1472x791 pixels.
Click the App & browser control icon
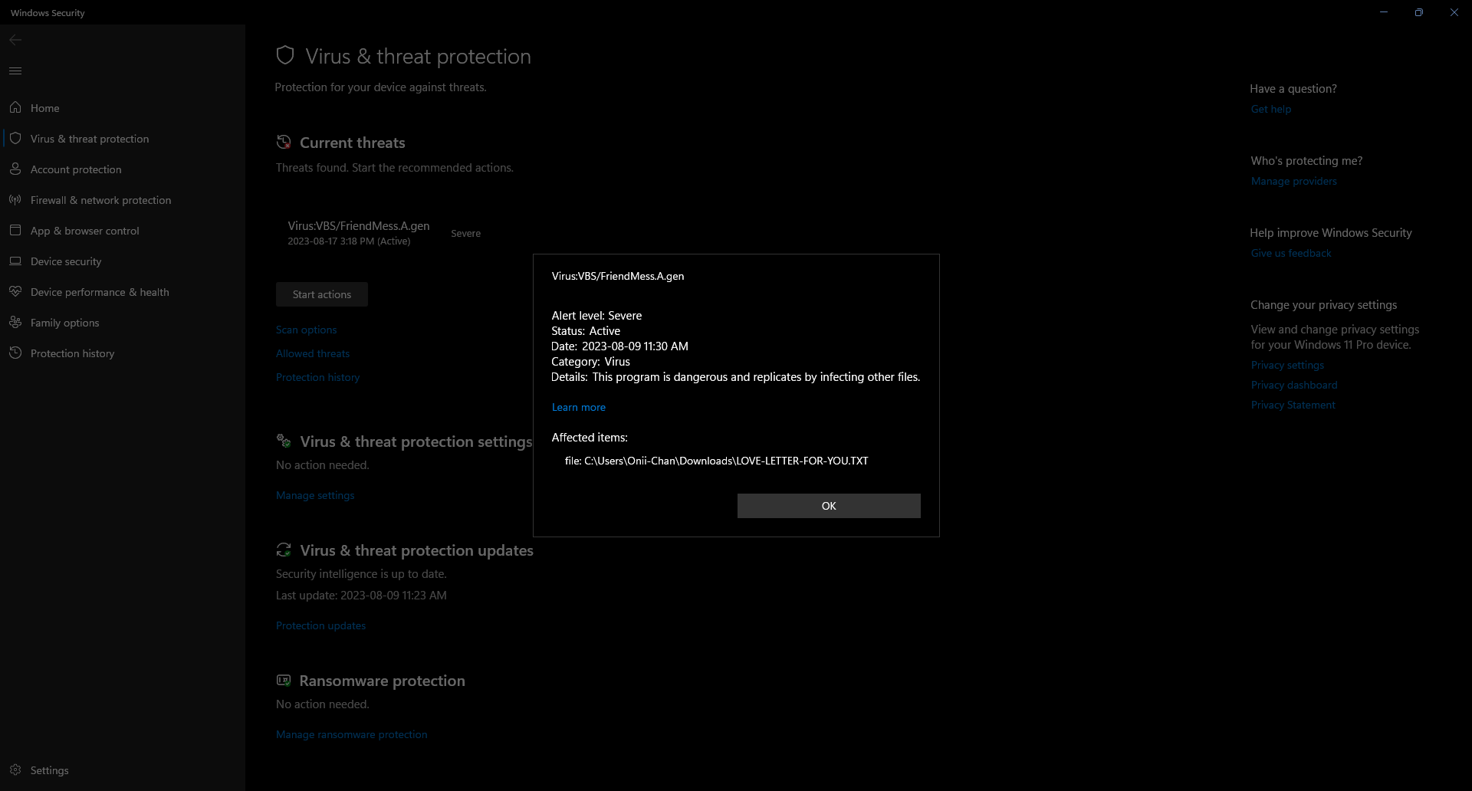tap(15, 231)
